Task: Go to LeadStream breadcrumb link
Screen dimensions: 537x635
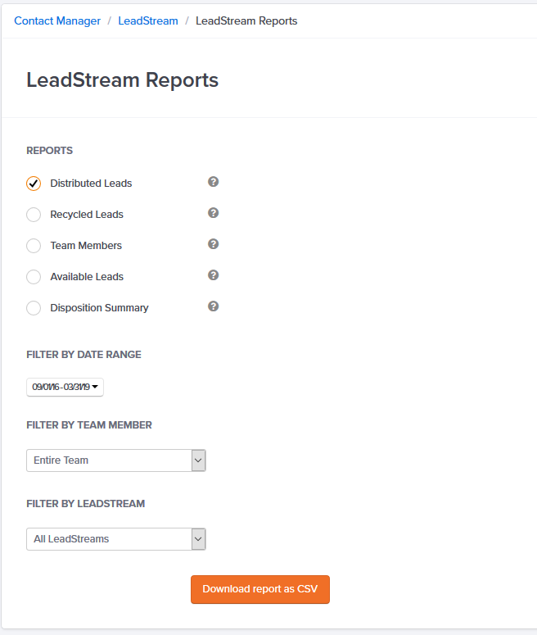Action: point(148,21)
